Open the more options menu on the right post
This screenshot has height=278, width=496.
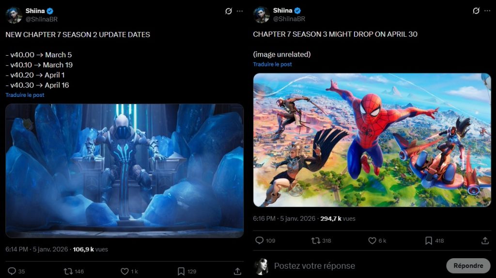point(487,11)
